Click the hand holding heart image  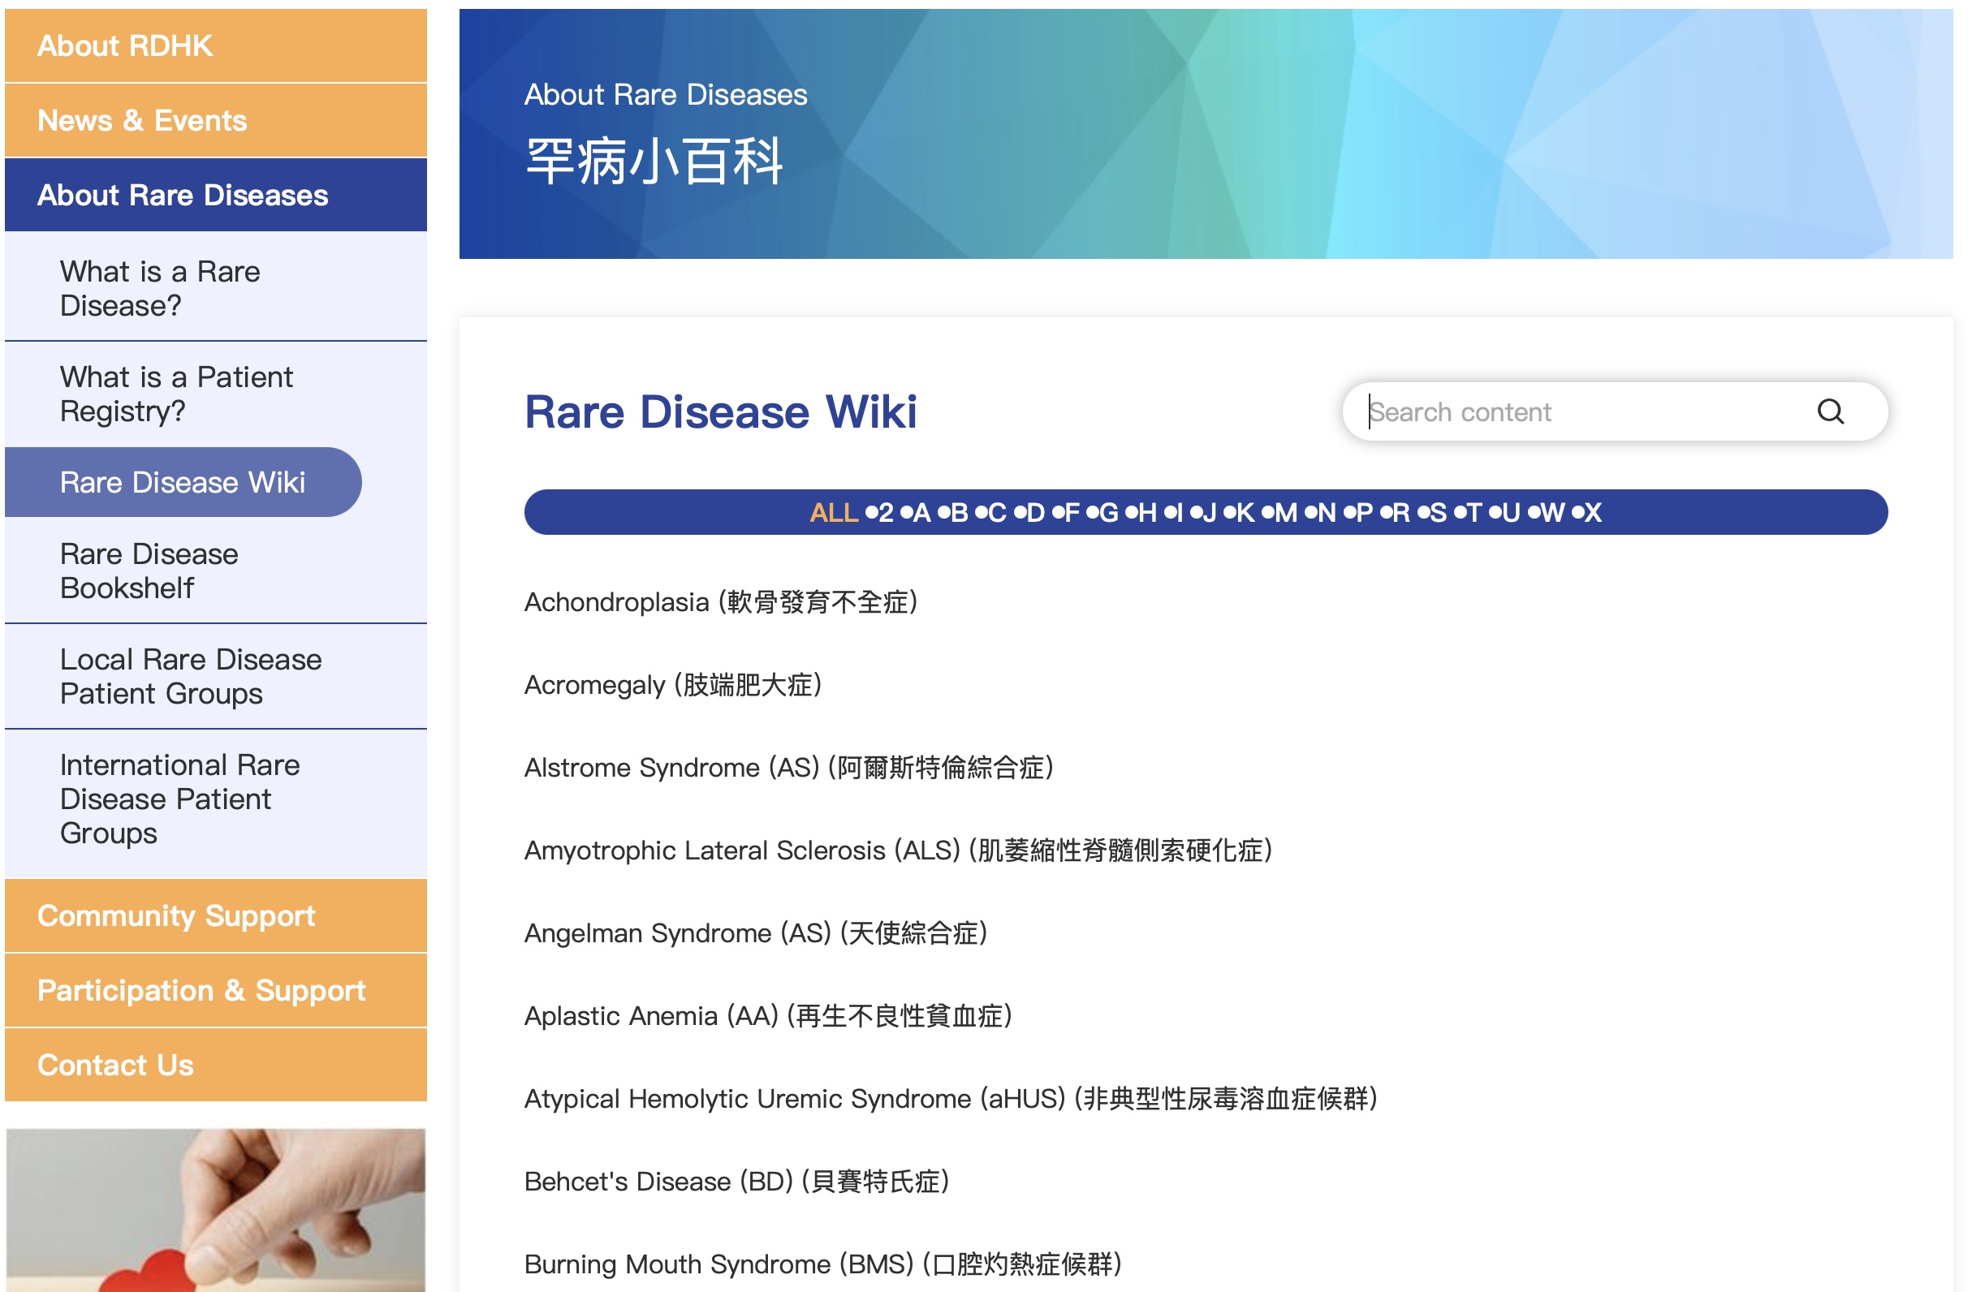click(x=215, y=1210)
